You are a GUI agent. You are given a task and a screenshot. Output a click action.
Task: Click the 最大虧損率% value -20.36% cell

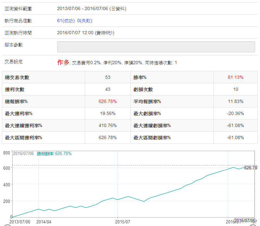tap(235, 113)
